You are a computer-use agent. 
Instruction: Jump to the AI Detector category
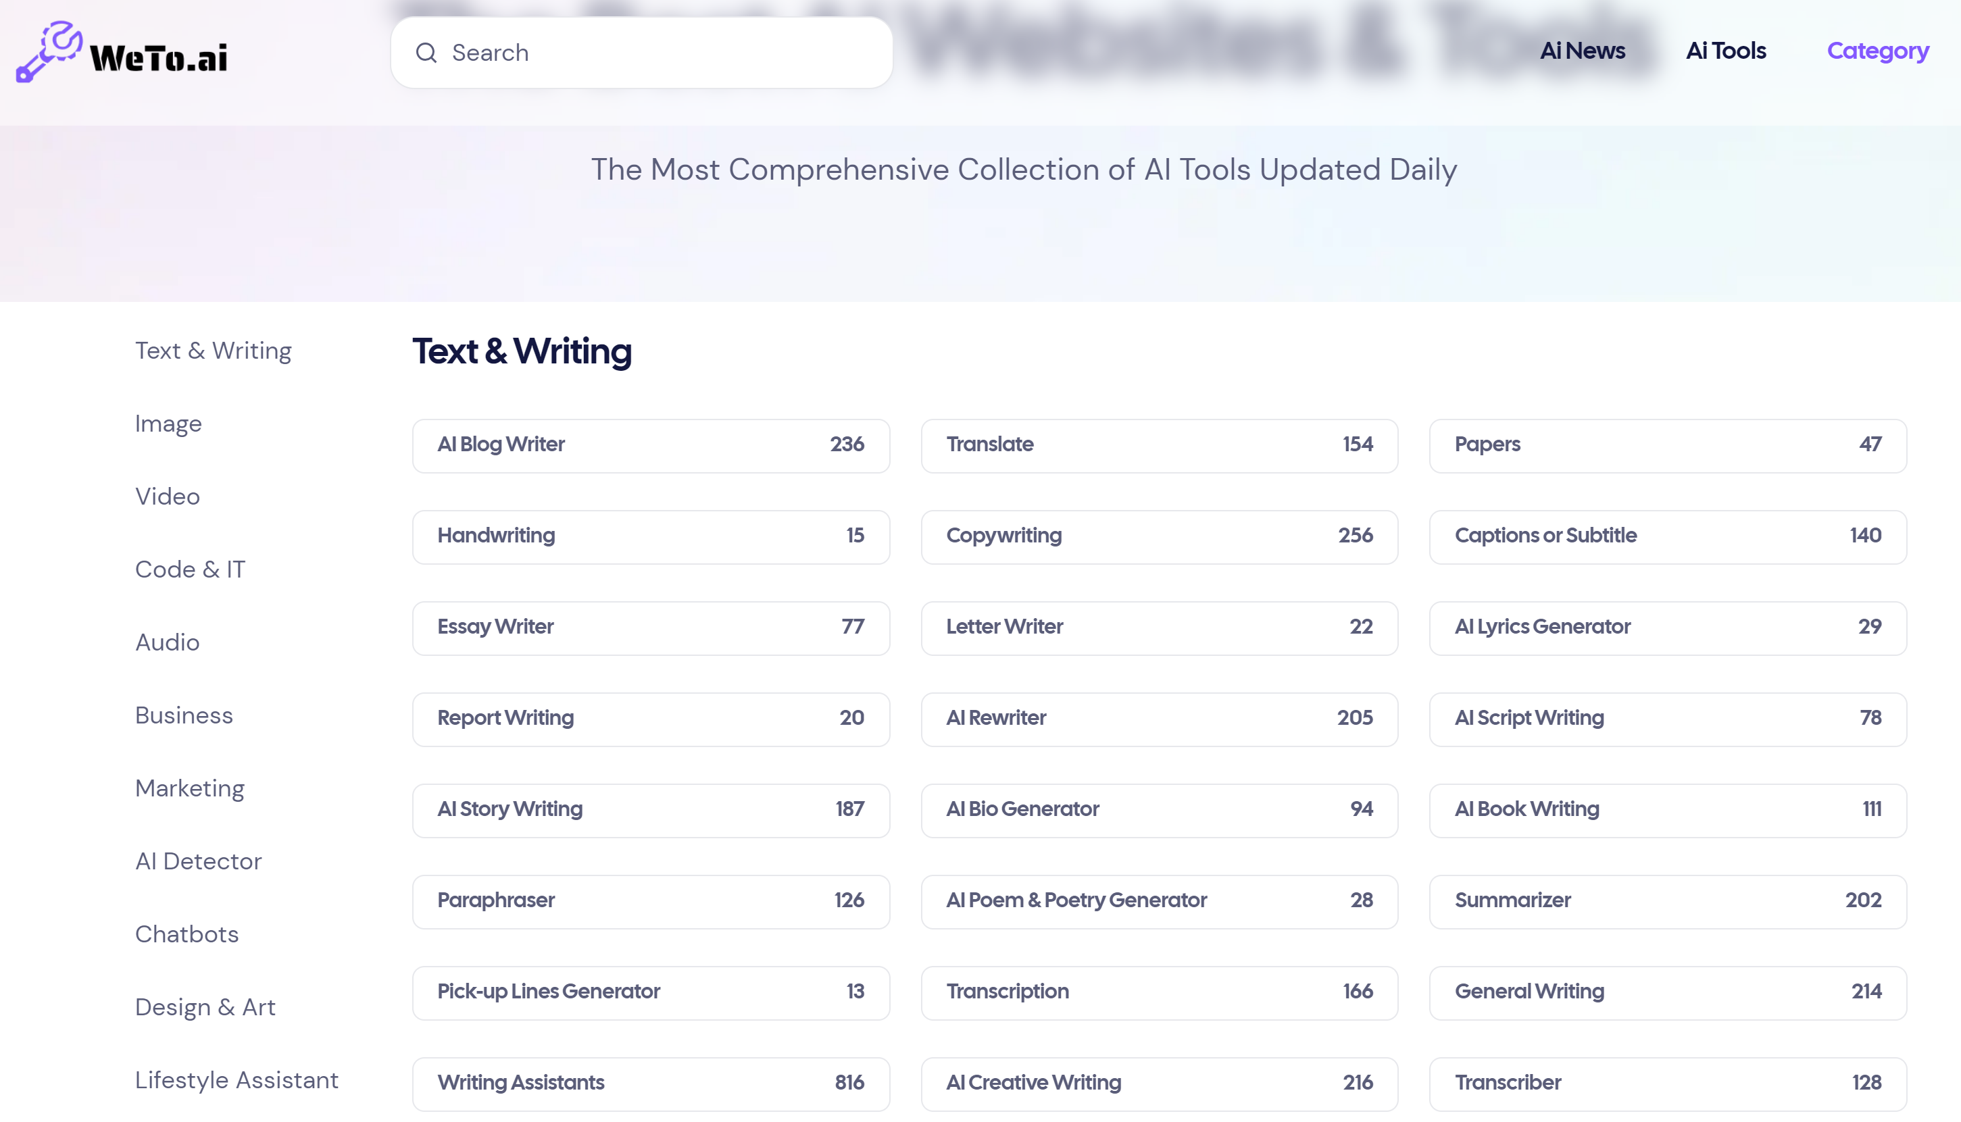(198, 861)
